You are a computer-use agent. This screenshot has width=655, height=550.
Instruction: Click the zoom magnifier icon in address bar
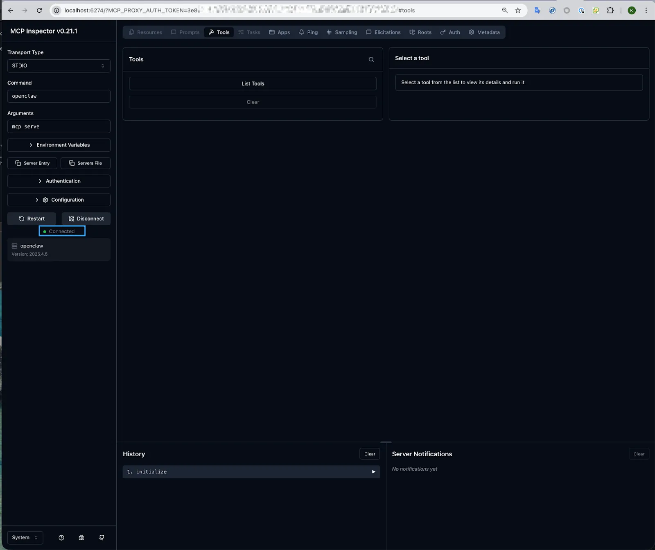pyautogui.click(x=505, y=10)
